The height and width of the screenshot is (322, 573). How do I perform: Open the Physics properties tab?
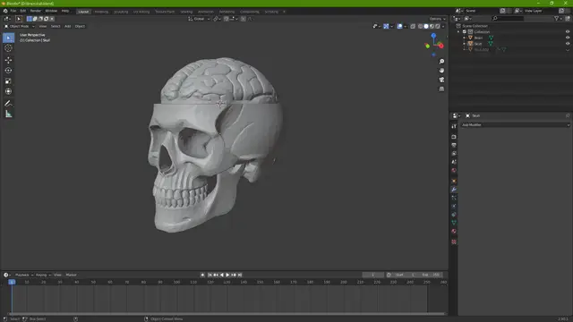click(x=454, y=207)
